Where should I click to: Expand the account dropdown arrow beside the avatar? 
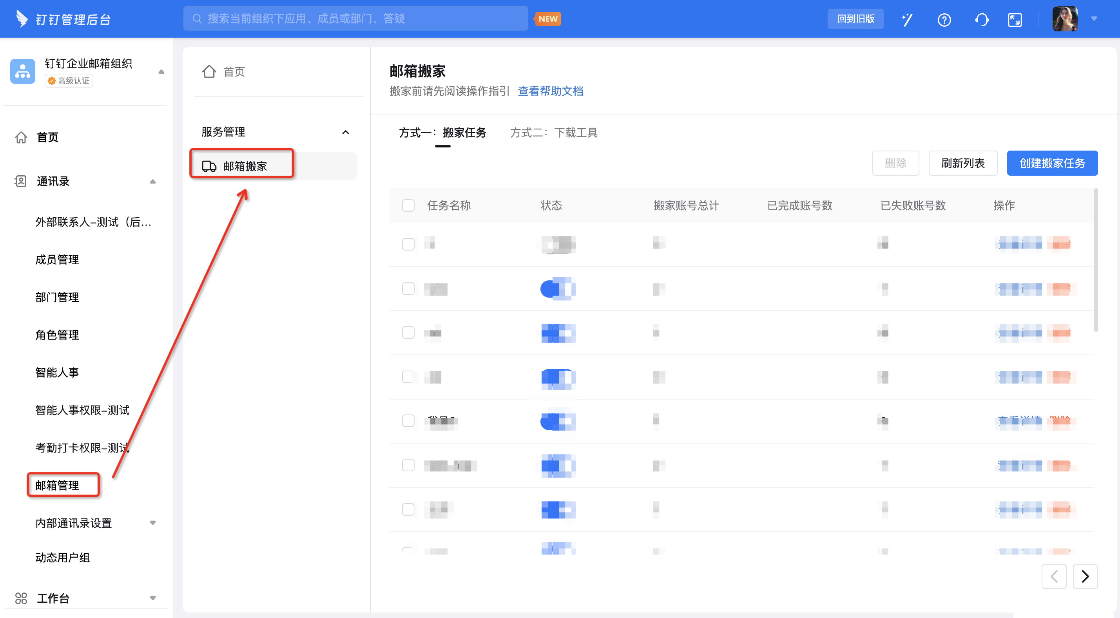point(1094,19)
